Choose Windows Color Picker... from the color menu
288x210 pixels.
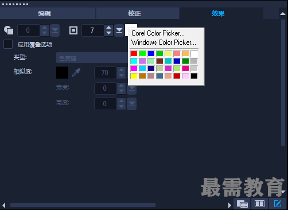click(164, 42)
